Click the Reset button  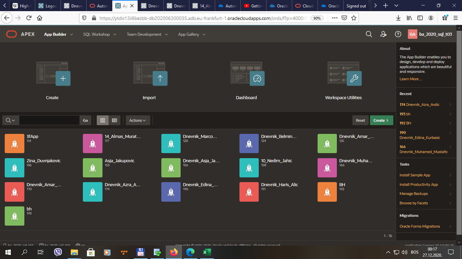[360, 120]
